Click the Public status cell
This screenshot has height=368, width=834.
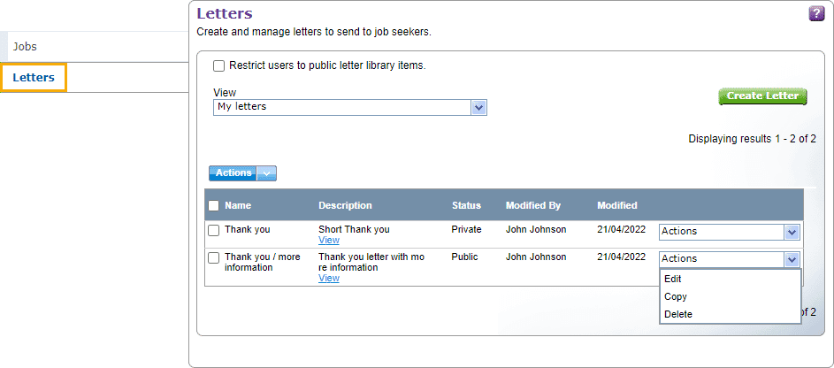coord(465,257)
